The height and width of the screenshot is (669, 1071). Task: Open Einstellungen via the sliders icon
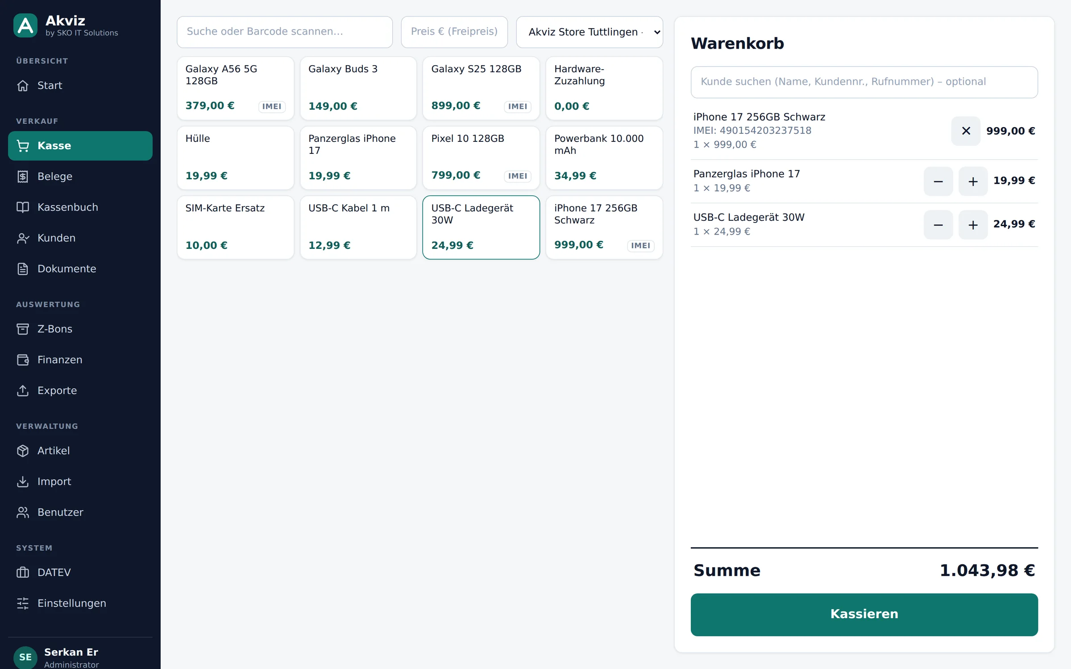pyautogui.click(x=23, y=603)
